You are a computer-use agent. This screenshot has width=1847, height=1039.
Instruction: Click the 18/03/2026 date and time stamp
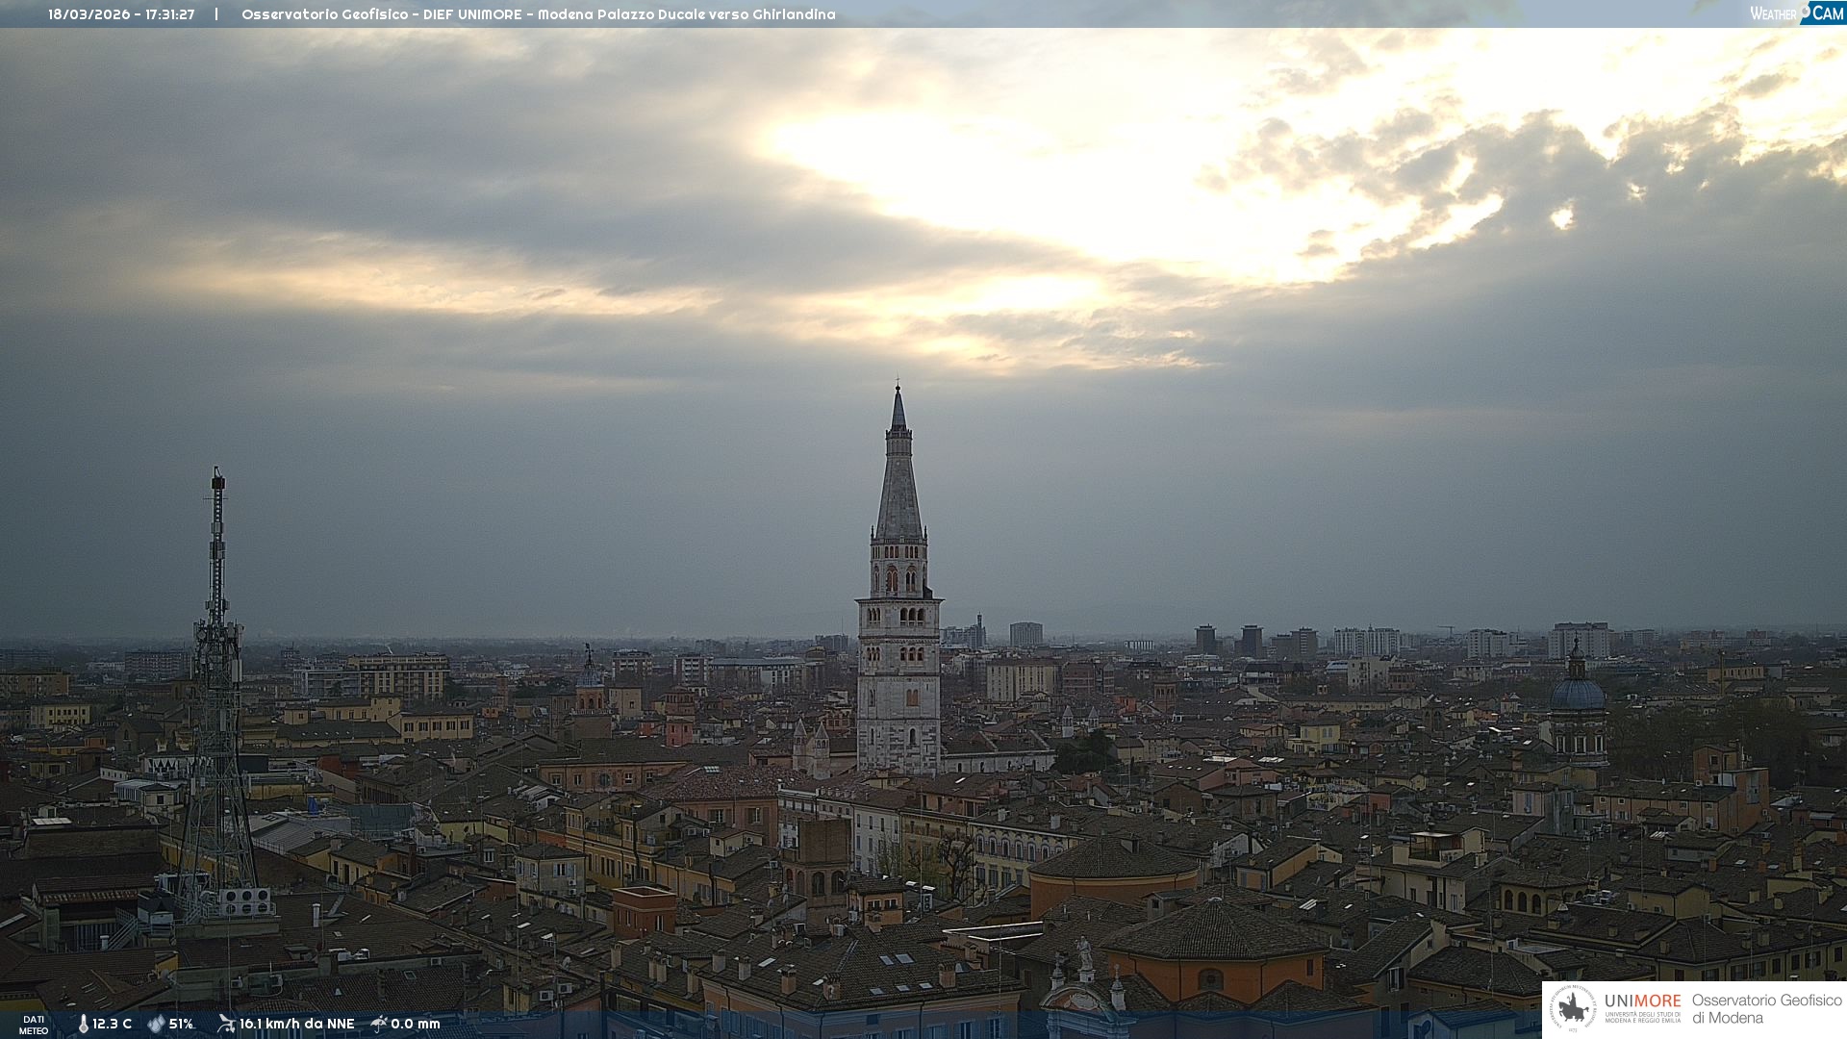pos(121,14)
